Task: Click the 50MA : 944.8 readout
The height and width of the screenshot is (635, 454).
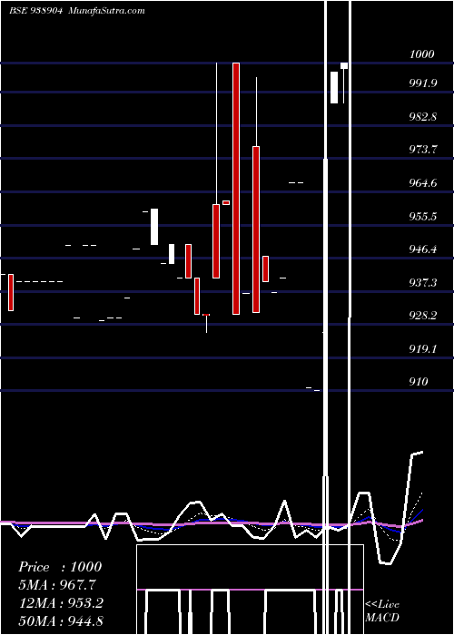Action: click(61, 620)
